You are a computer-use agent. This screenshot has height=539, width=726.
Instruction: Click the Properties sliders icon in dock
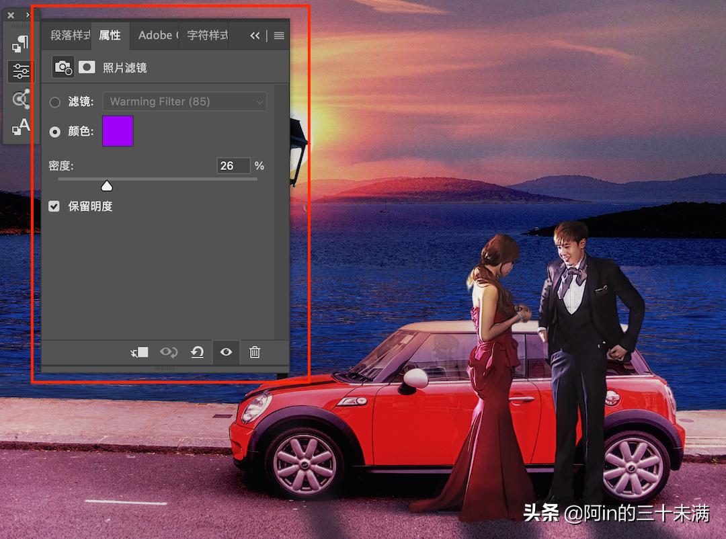tap(20, 71)
